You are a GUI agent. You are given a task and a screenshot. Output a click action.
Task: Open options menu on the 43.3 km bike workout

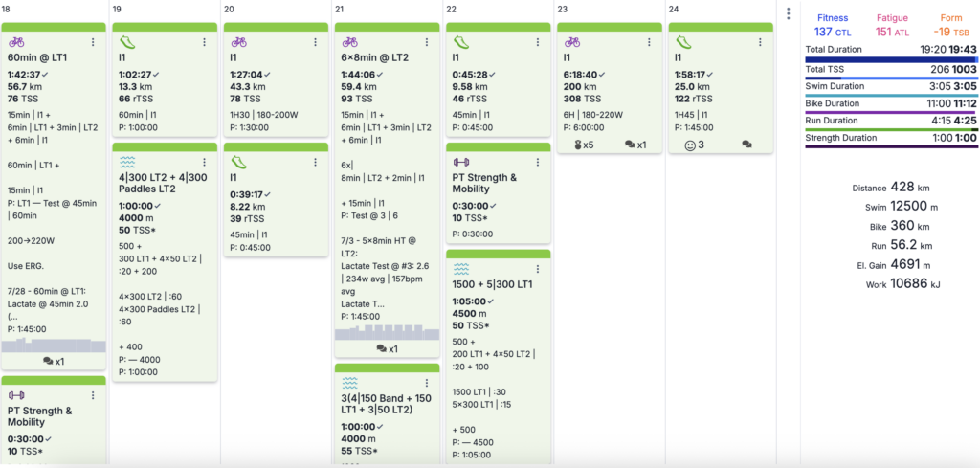pyautogui.click(x=315, y=42)
